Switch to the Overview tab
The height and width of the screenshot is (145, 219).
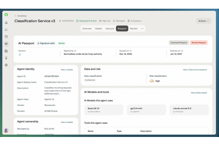(87, 28)
